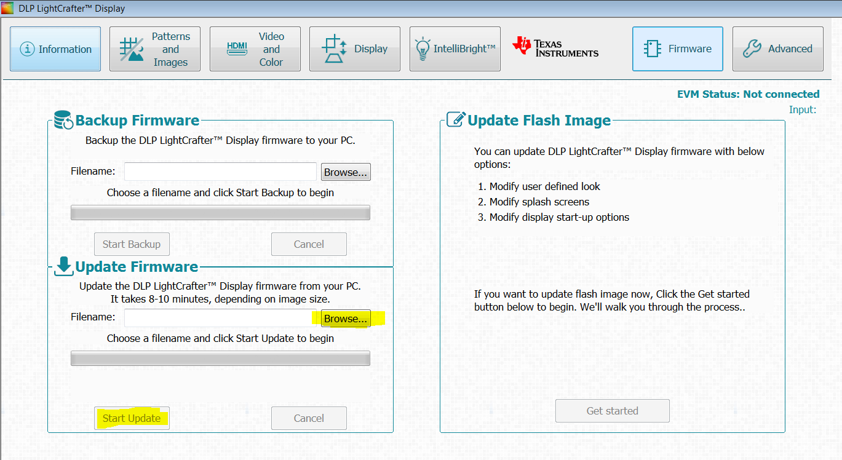The image size is (842, 460).
Task: Click the Information circle icon
Action: [26, 49]
